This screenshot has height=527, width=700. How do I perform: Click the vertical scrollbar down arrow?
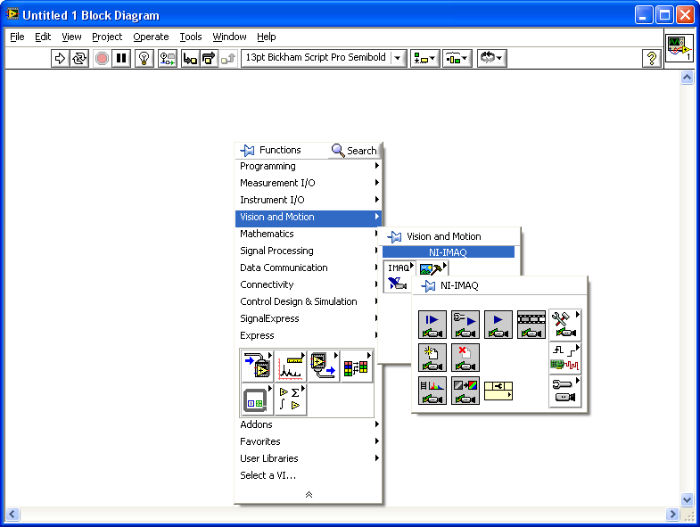coord(687,500)
